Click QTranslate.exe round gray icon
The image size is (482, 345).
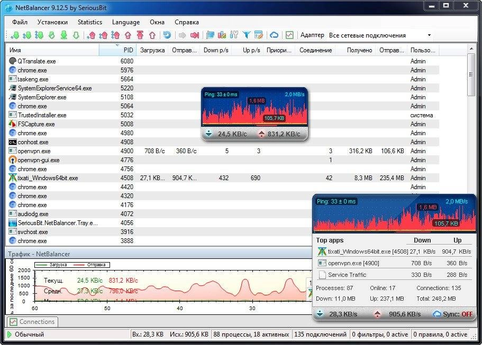[x=12, y=61]
